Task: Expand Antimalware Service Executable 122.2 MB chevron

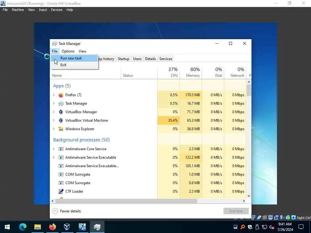Action: click(53, 157)
